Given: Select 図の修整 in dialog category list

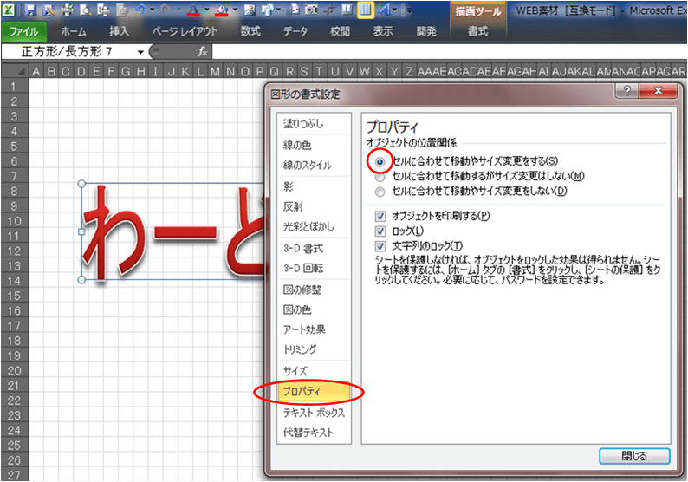Looking at the screenshot, I should click(x=315, y=290).
